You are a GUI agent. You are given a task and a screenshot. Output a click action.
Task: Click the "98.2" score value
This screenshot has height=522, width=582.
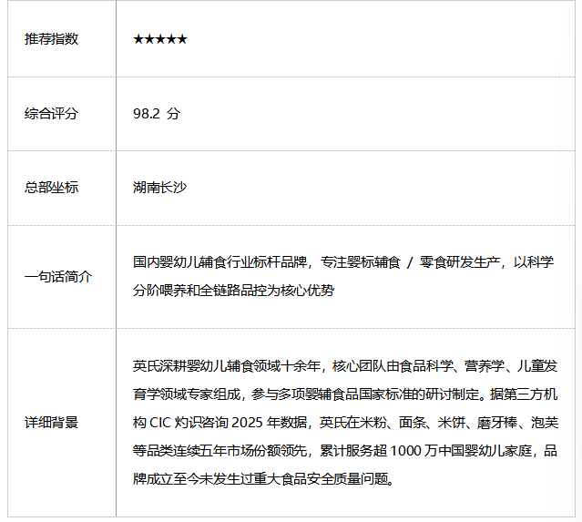(147, 114)
